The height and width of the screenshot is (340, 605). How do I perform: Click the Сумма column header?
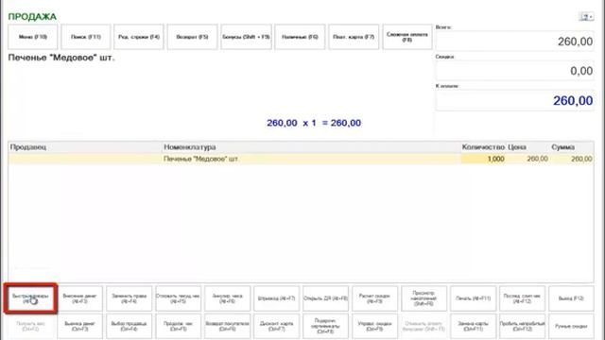pyautogui.click(x=572, y=147)
